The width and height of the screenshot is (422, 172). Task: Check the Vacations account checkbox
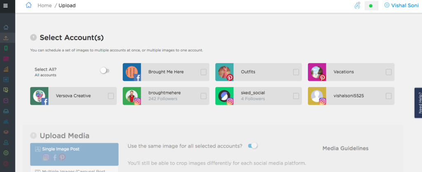pos(389,72)
